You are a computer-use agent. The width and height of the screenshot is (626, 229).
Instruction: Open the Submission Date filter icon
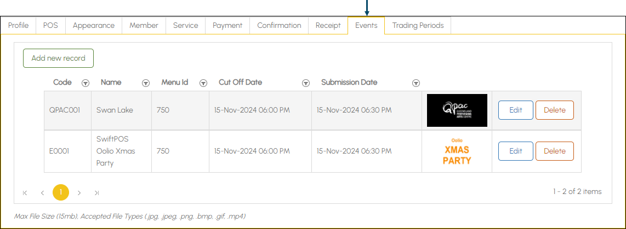click(416, 83)
